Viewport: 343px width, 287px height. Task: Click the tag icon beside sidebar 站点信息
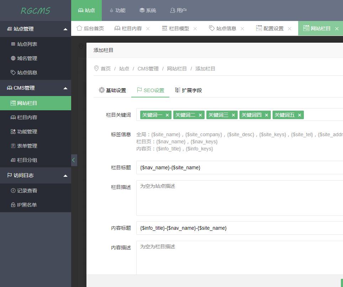pos(13,72)
